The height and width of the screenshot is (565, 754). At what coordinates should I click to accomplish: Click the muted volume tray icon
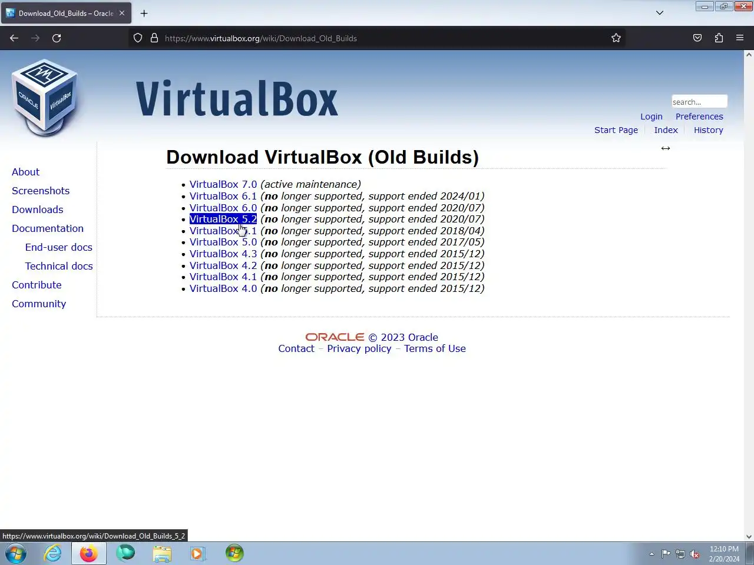(x=695, y=554)
